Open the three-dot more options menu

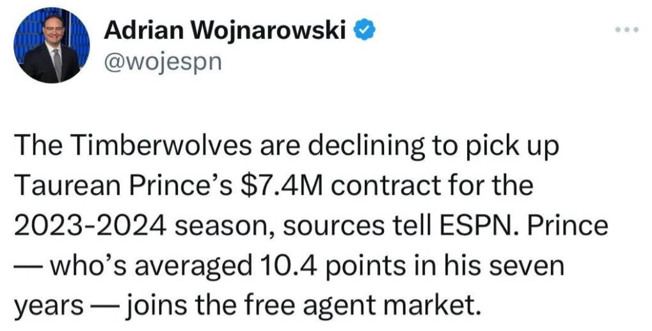[x=626, y=29]
